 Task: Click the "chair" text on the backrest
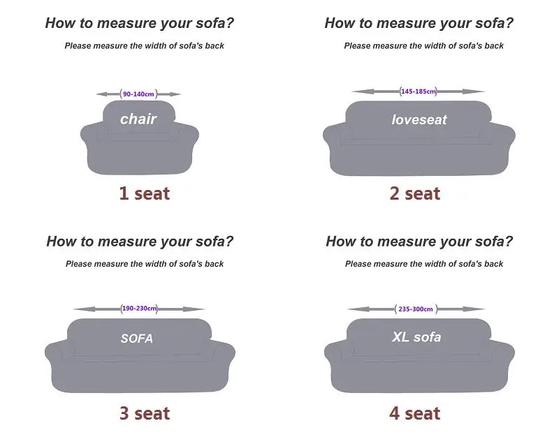pos(138,119)
